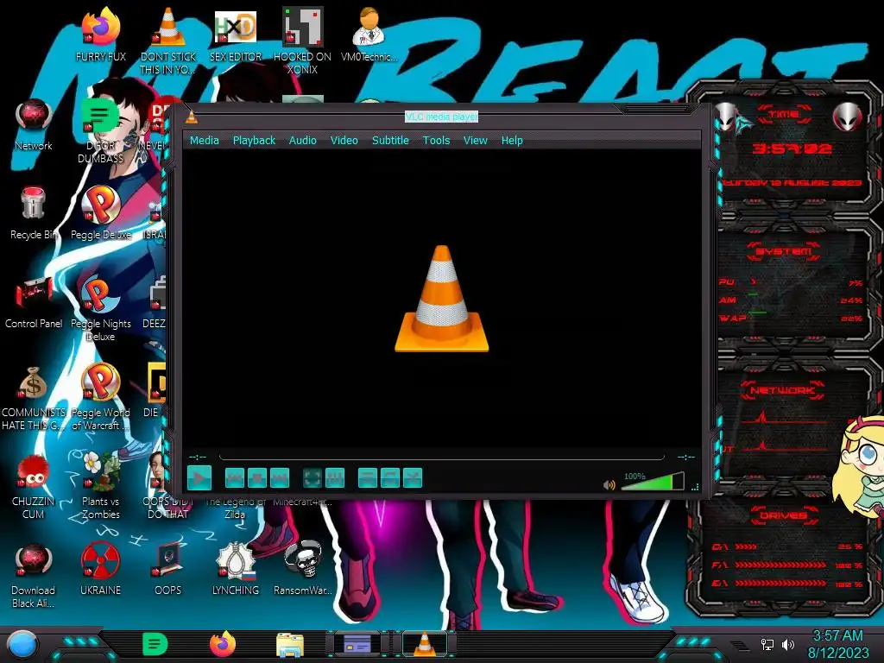The width and height of the screenshot is (884, 663).
Task: Skip ahead with VLC's Next media button
Action: click(x=280, y=478)
